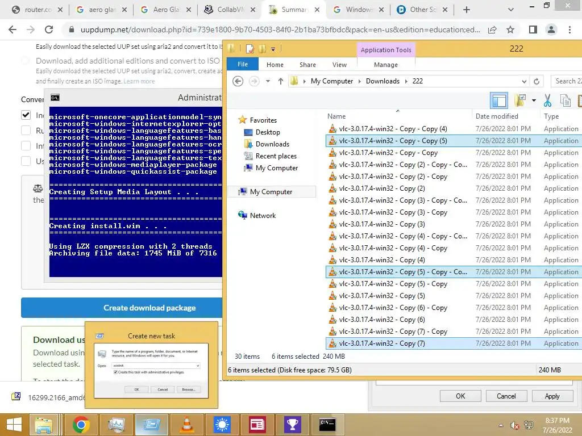Open the Share ribbon tab
The width and height of the screenshot is (582, 436).
pyautogui.click(x=307, y=65)
